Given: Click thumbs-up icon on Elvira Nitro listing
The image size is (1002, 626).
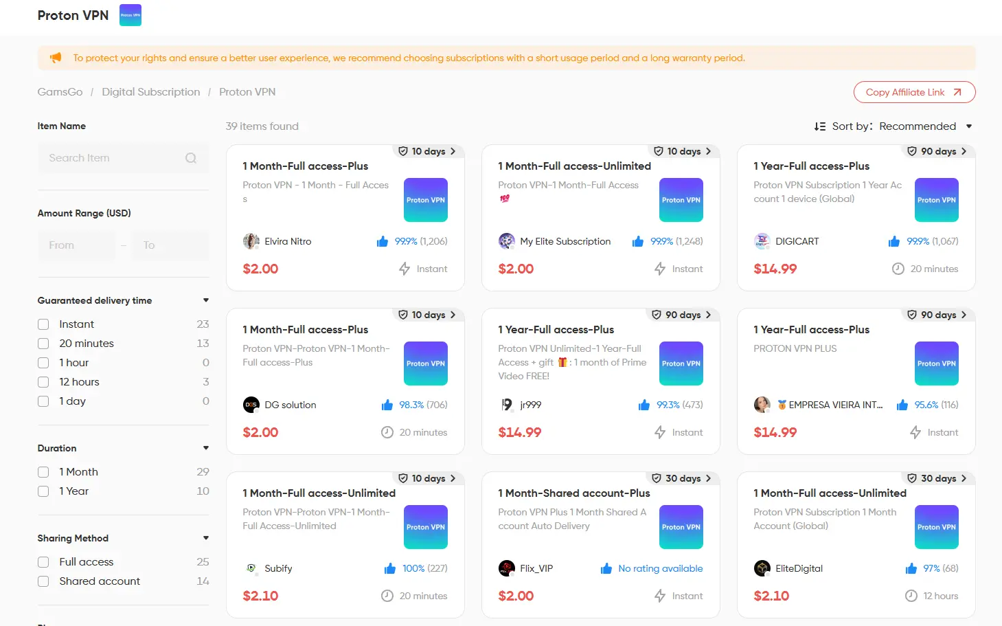Looking at the screenshot, I should pos(383,241).
